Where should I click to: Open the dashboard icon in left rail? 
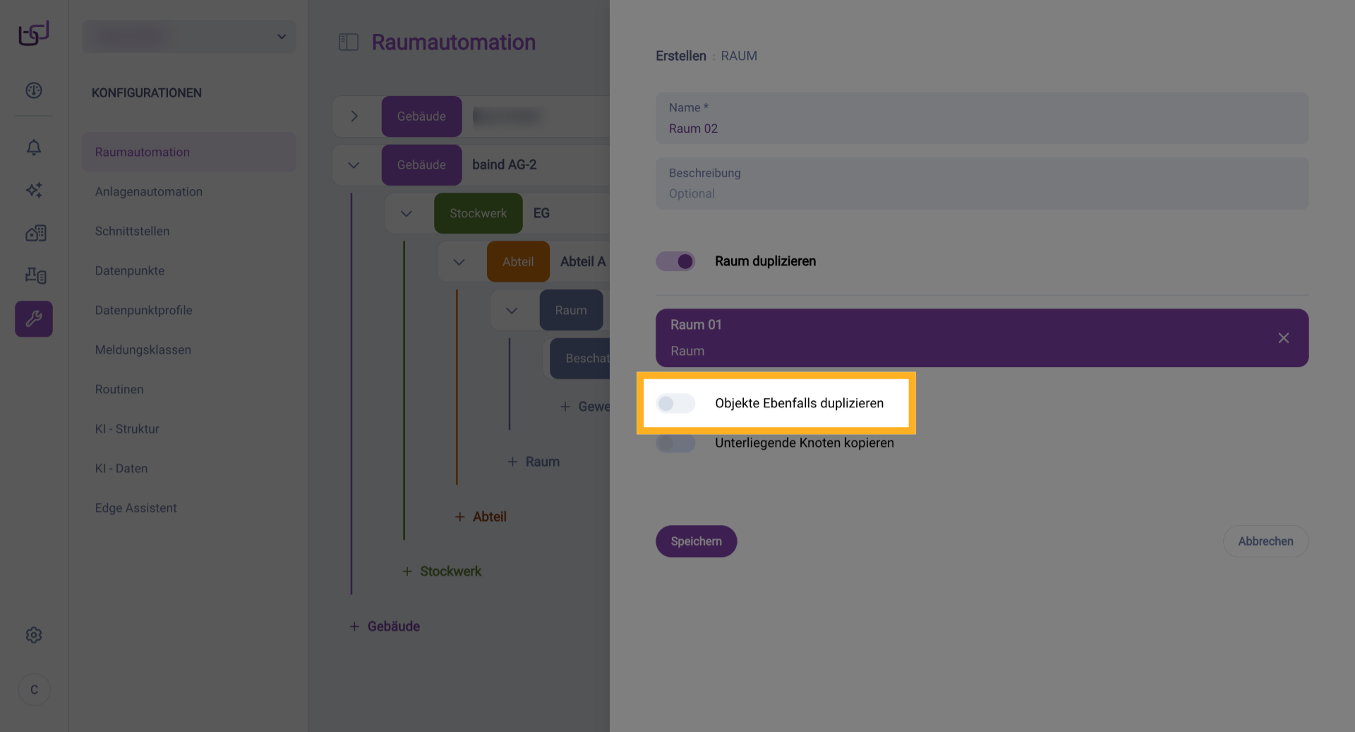[x=34, y=90]
